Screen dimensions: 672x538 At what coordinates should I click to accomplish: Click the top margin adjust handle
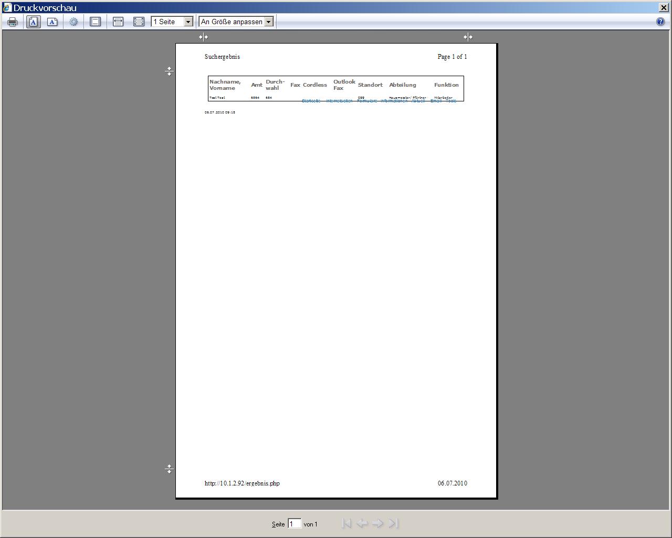click(169, 71)
